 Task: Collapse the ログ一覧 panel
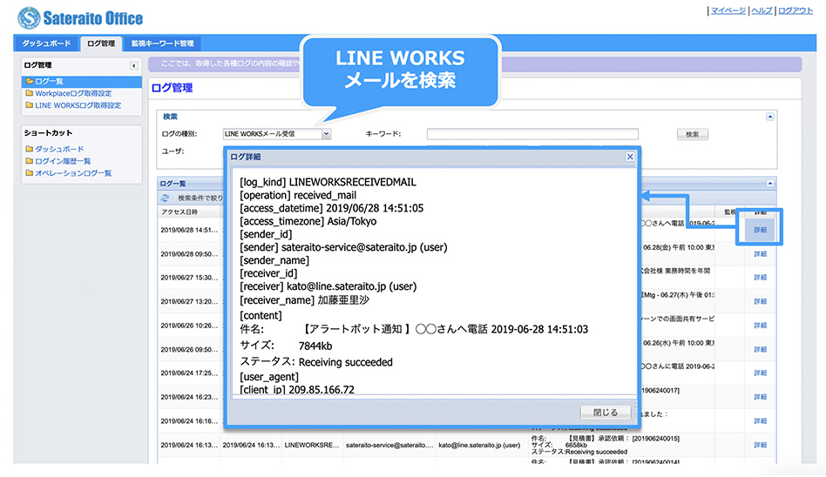(770, 183)
